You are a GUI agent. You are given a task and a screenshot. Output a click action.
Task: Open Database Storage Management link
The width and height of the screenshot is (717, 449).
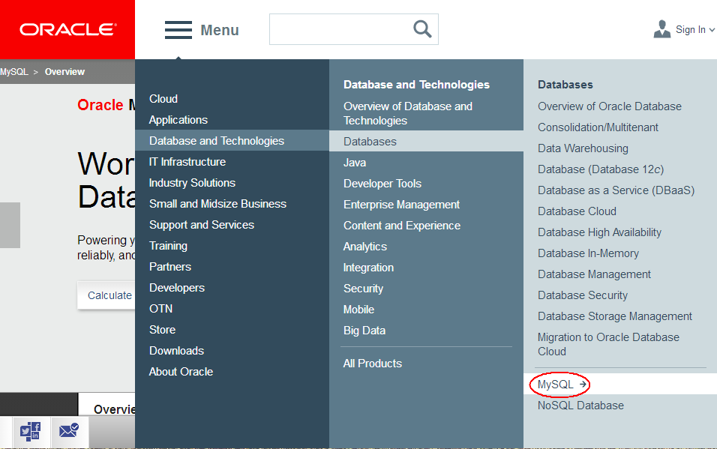(x=615, y=317)
